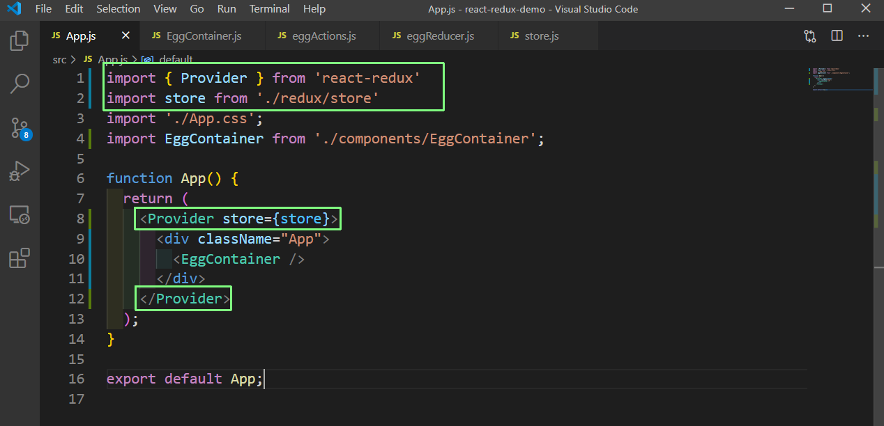Open the Run and Debug view
The width and height of the screenshot is (884, 426).
[20, 171]
